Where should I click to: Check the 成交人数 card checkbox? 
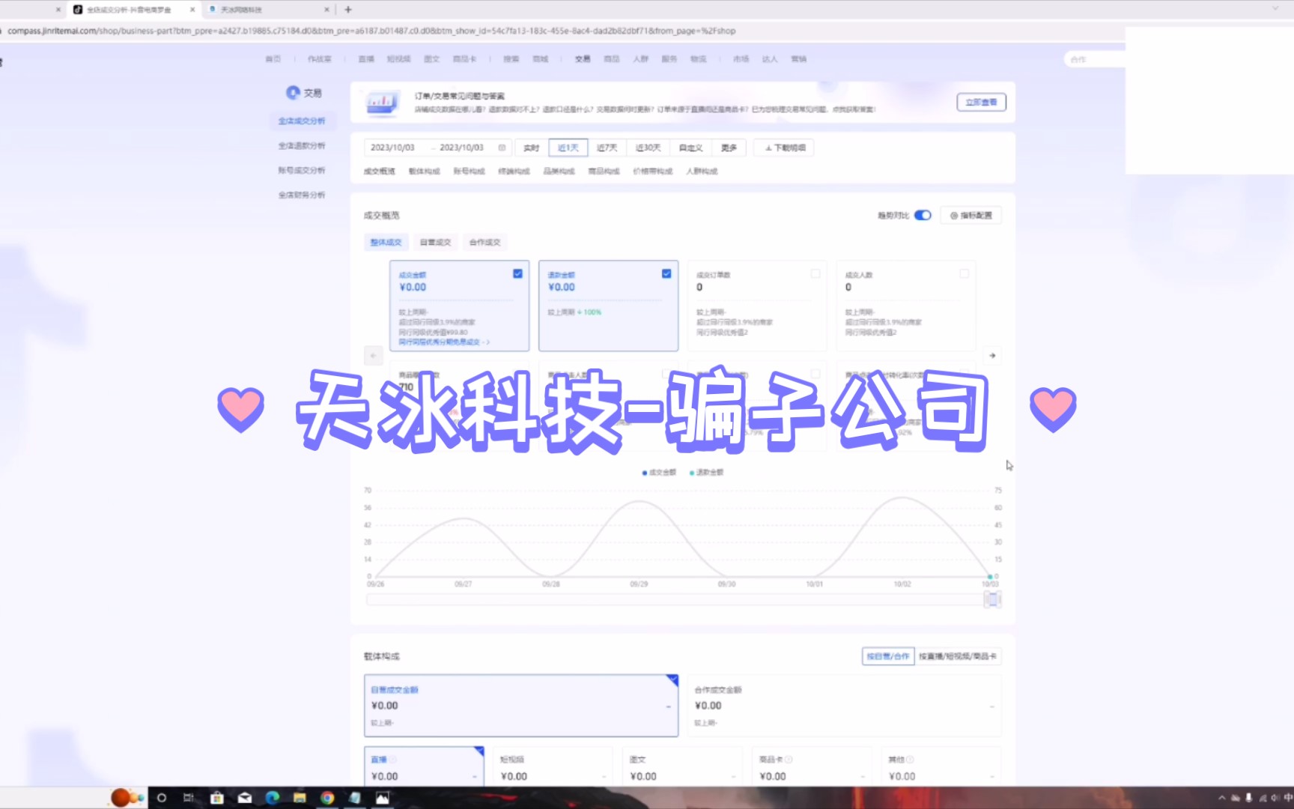(965, 273)
